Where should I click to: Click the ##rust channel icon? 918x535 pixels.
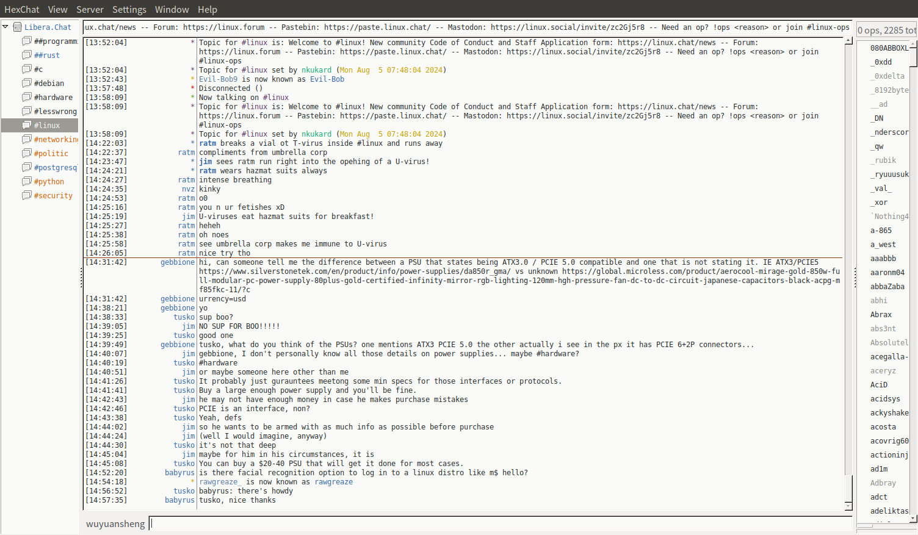coord(27,55)
